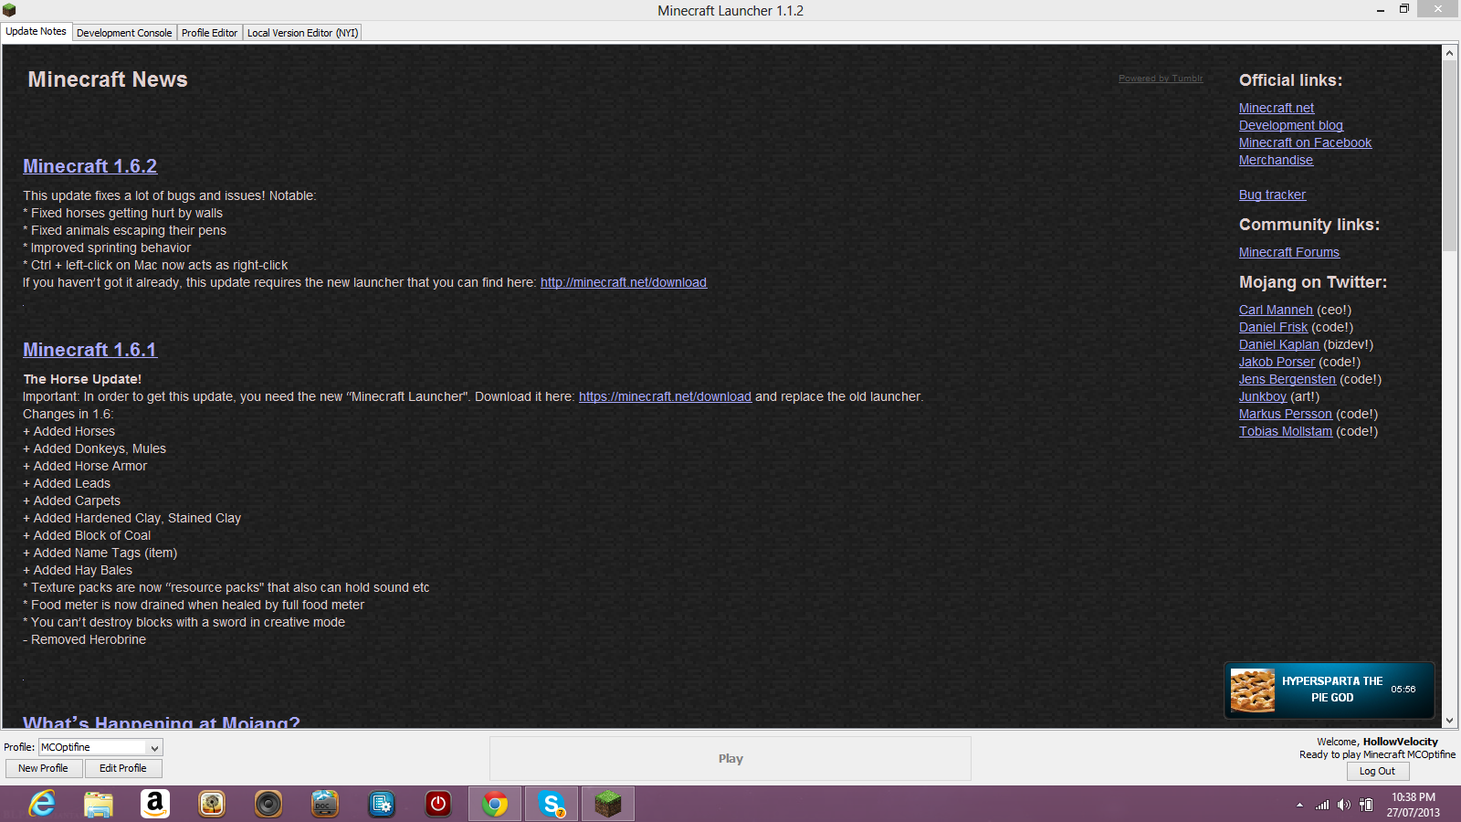This screenshot has width=1461, height=822.
Task: Expand the Profile dropdown showing MCOptifine
Action: pos(100,747)
